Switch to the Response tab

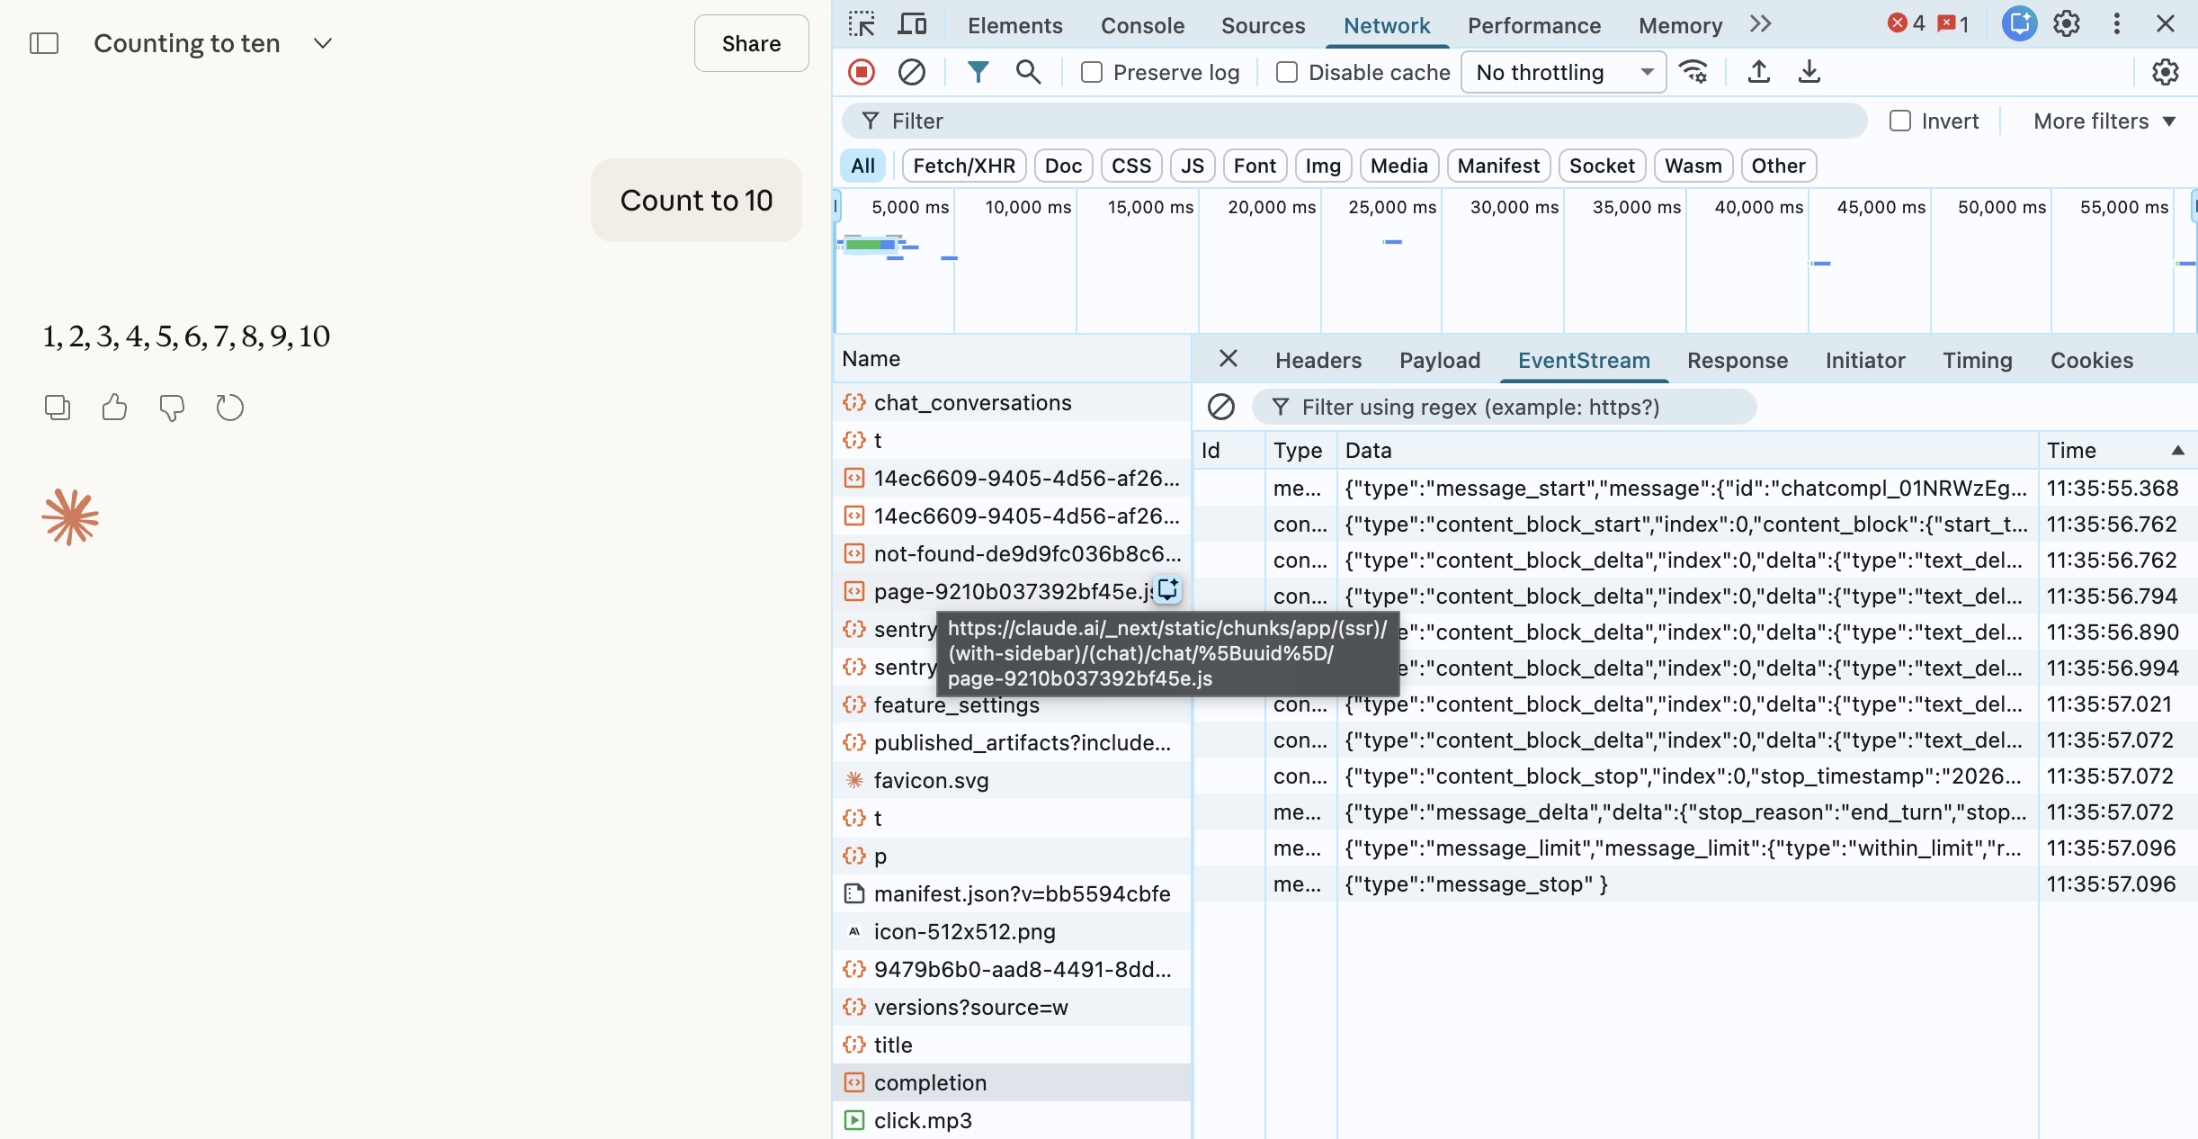1737,360
